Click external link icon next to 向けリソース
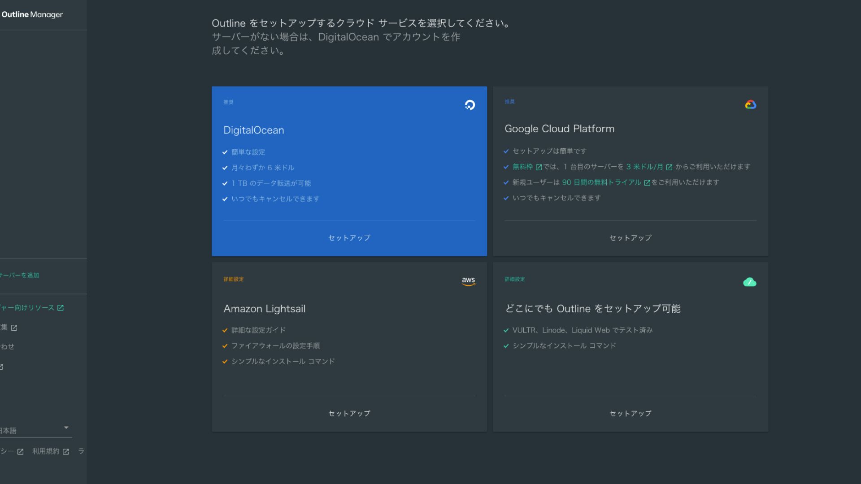Viewport: 861px width, 484px height. pos(61,308)
